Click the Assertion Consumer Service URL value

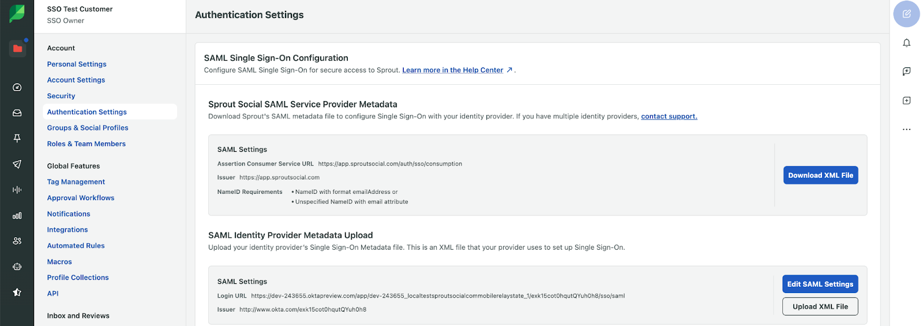tap(390, 164)
